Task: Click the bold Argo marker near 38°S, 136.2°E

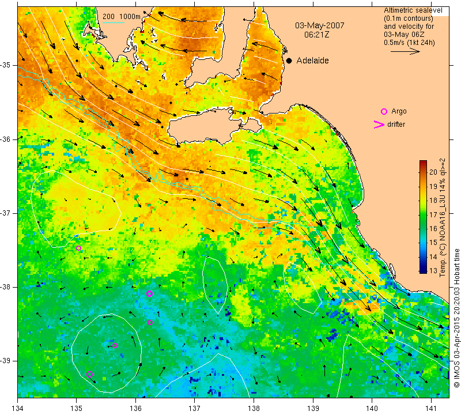Action: coord(149,293)
